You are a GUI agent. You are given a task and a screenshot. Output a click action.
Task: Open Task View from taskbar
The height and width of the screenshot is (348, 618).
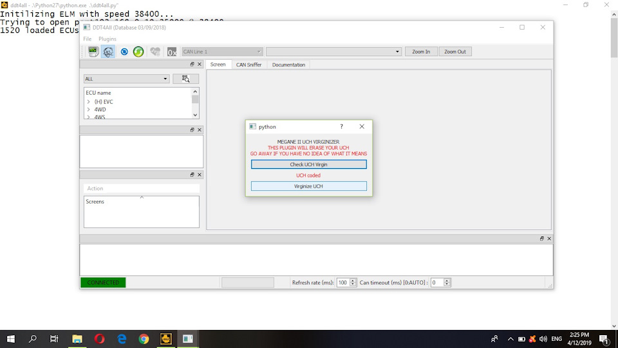(x=54, y=339)
